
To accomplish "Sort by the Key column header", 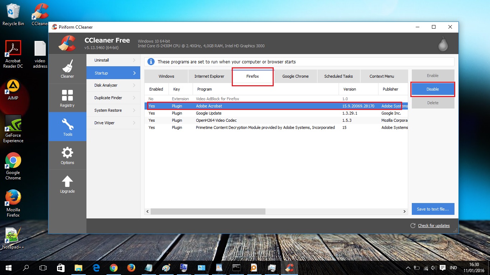I will tap(181, 89).
